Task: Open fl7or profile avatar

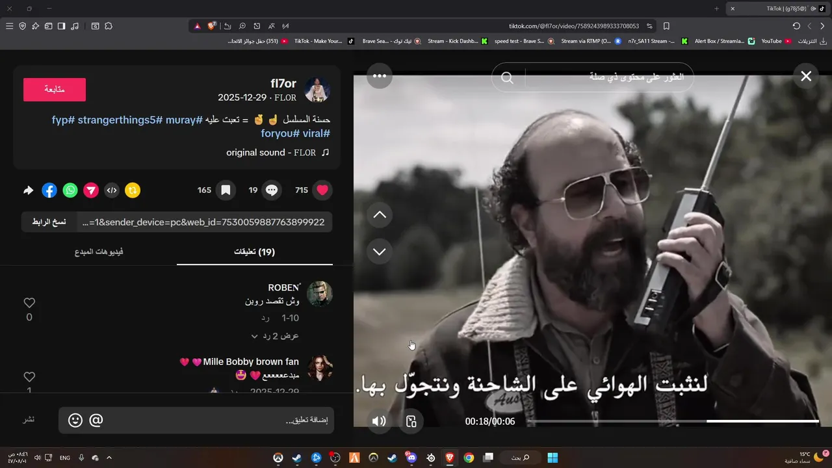Action: 318,90
